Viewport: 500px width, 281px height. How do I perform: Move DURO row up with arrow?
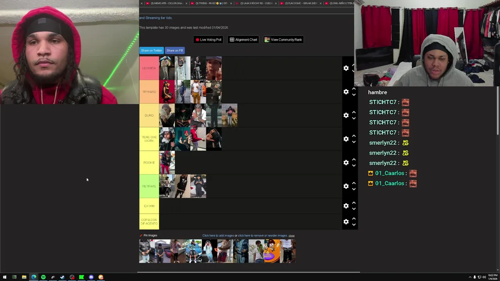click(354, 112)
